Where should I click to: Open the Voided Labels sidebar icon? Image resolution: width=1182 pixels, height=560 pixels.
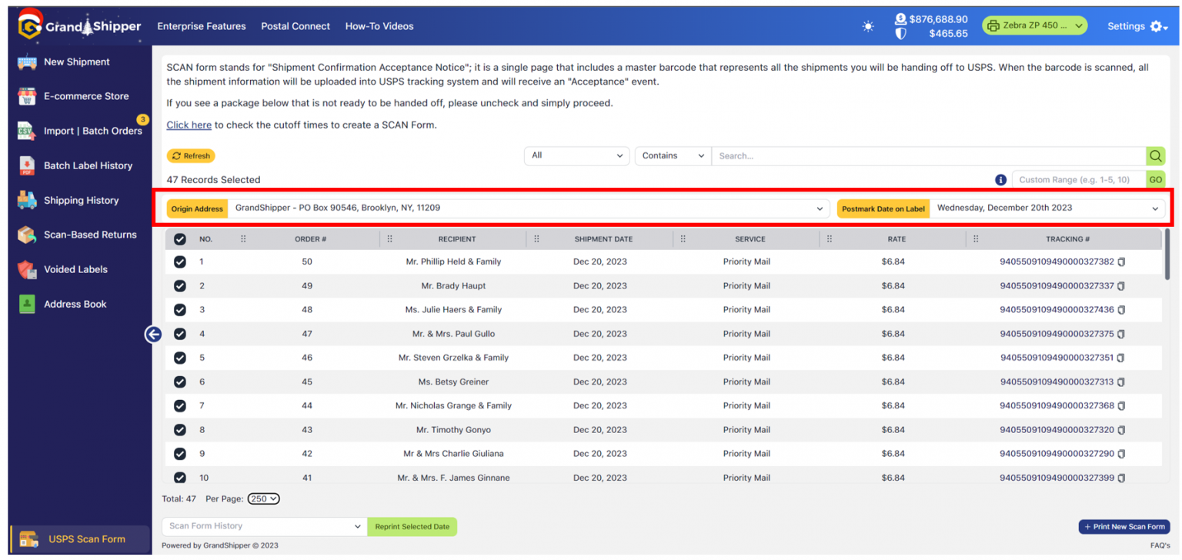28,269
